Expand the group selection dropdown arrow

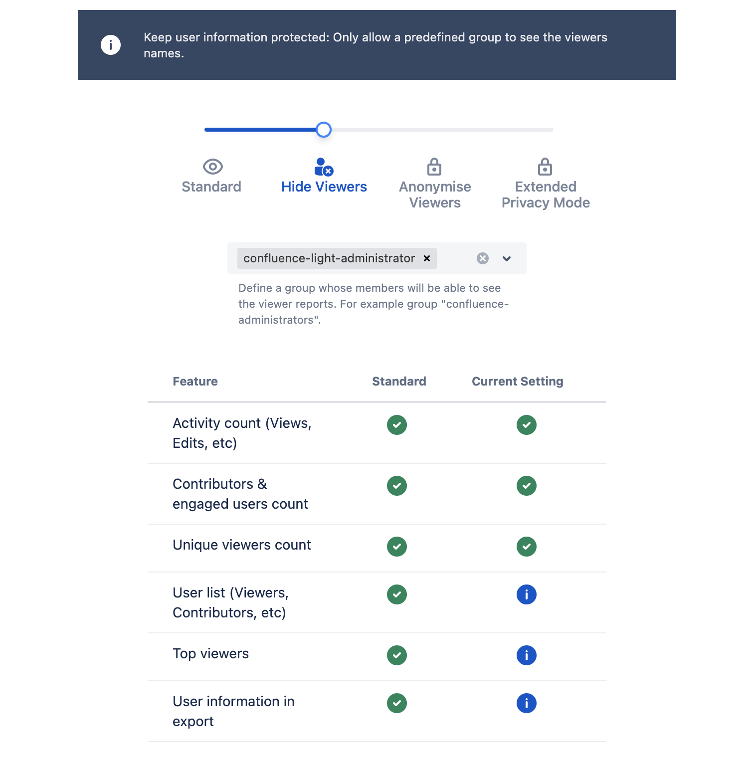click(x=507, y=258)
